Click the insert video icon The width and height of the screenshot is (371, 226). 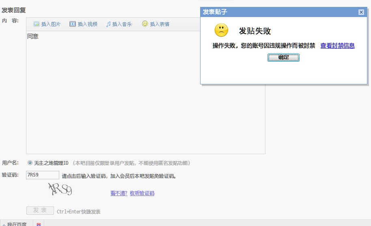pyautogui.click(x=72, y=24)
